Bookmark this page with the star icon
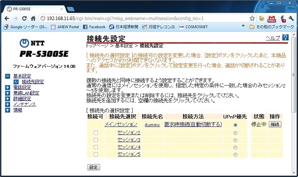The height and width of the screenshot is (177, 298). pyautogui.click(x=252, y=18)
